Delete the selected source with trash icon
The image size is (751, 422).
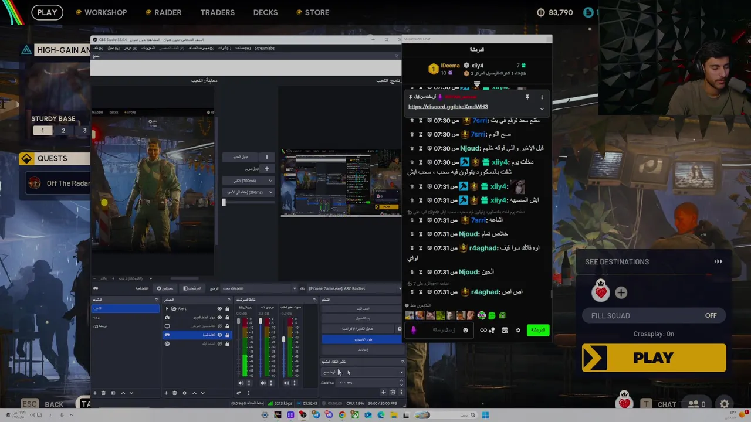click(x=175, y=393)
